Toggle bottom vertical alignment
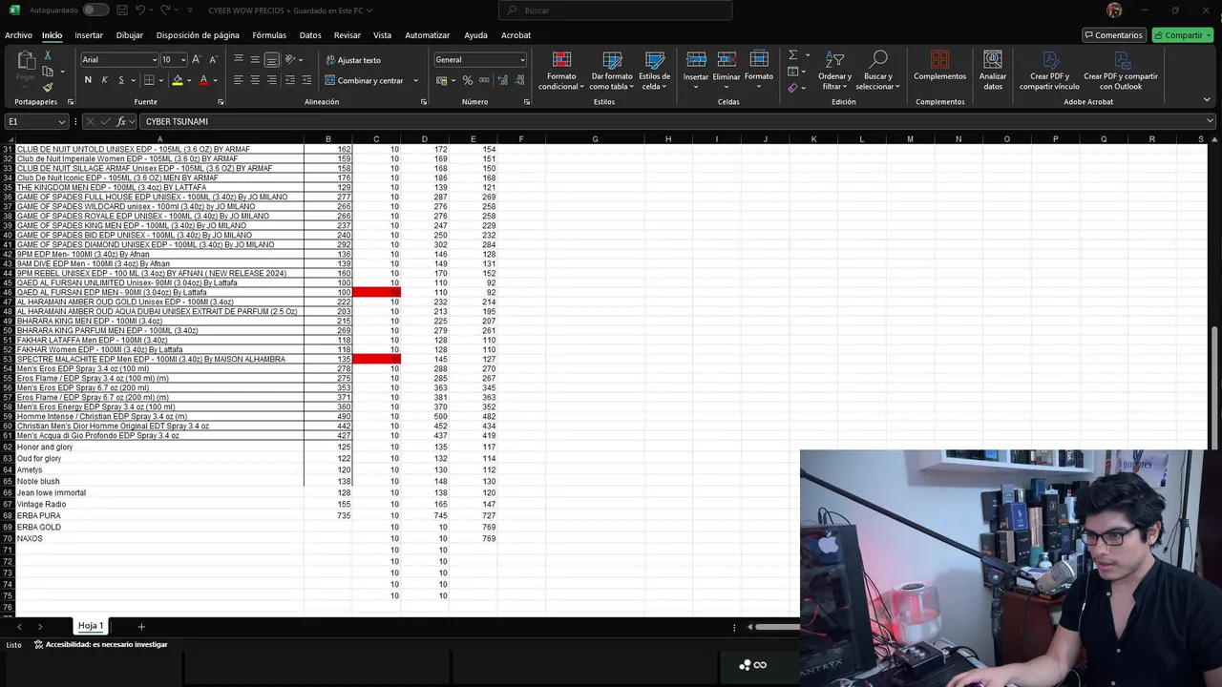This screenshot has height=687, width=1222. click(271, 59)
